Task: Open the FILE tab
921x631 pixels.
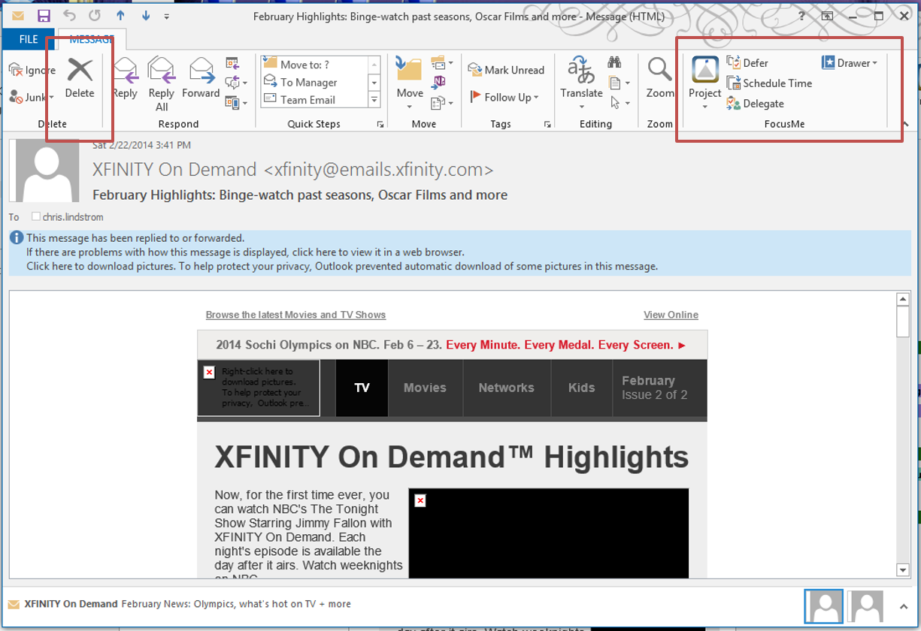Action: coord(29,39)
